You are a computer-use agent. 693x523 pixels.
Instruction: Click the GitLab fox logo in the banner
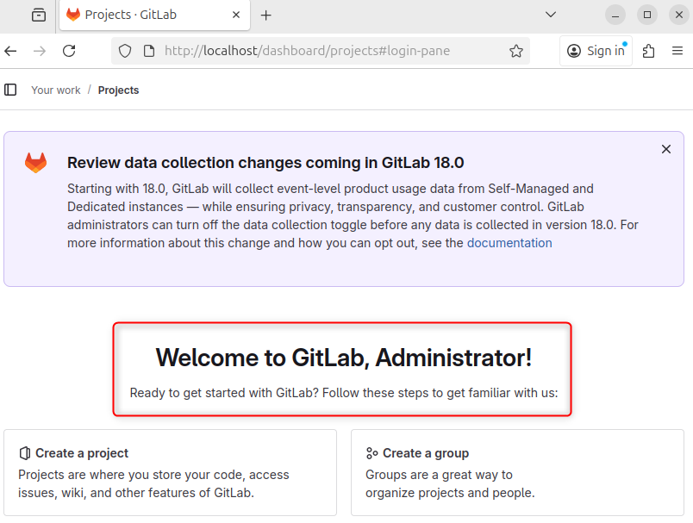click(x=35, y=161)
